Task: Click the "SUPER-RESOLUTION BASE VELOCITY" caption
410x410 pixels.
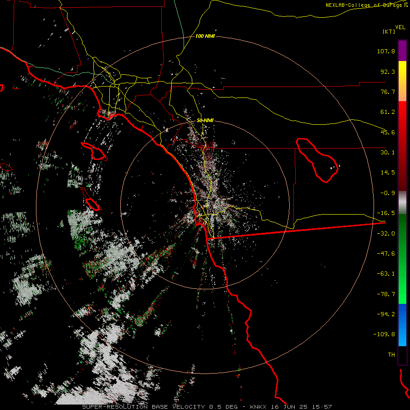Action: [x=144, y=407]
